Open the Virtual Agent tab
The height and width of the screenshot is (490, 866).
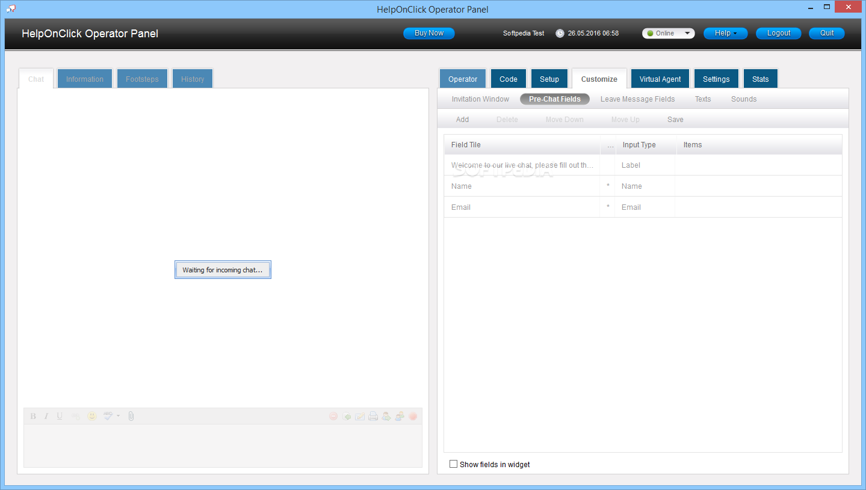[x=660, y=79]
